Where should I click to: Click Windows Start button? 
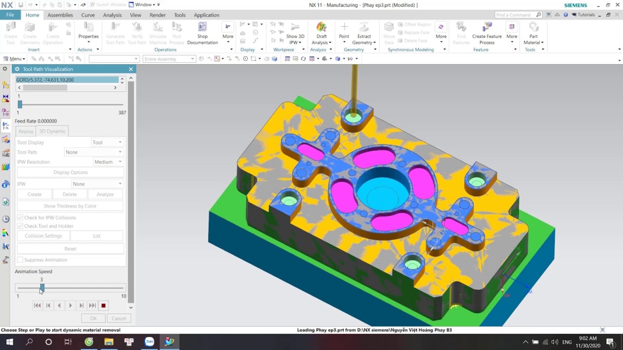pyautogui.click(x=9, y=342)
